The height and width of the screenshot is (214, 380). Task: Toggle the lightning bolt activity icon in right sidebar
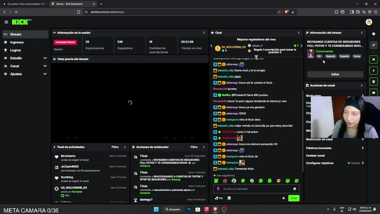coord(373,70)
